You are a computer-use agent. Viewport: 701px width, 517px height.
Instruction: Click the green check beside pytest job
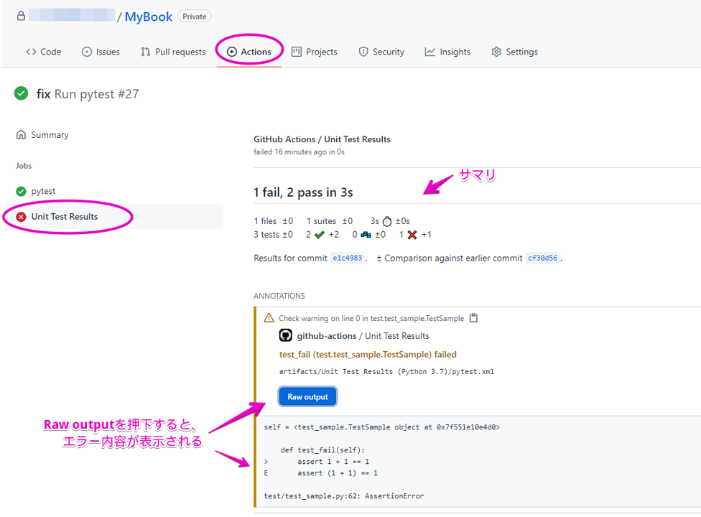[x=22, y=190]
